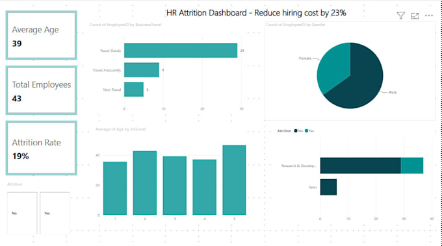Click the Yes legend color marker
Screen dimensions: 442x246
coord(306,130)
